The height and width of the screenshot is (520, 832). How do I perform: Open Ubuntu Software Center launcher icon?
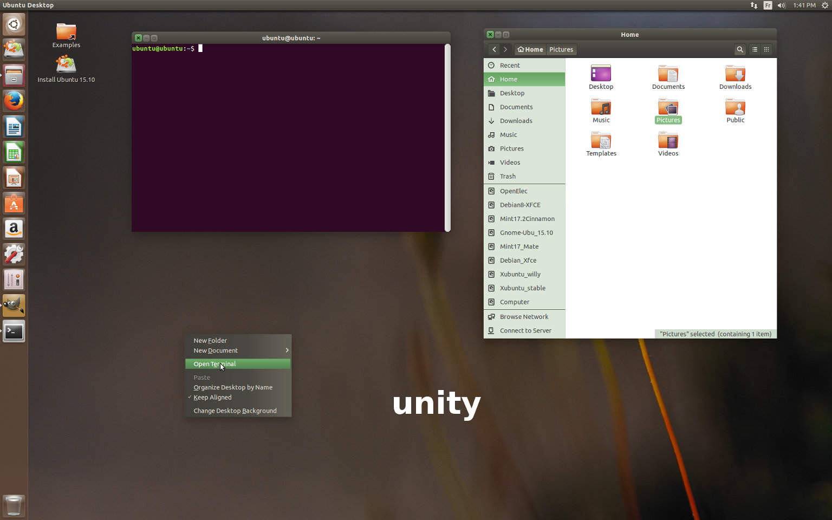coord(14,203)
